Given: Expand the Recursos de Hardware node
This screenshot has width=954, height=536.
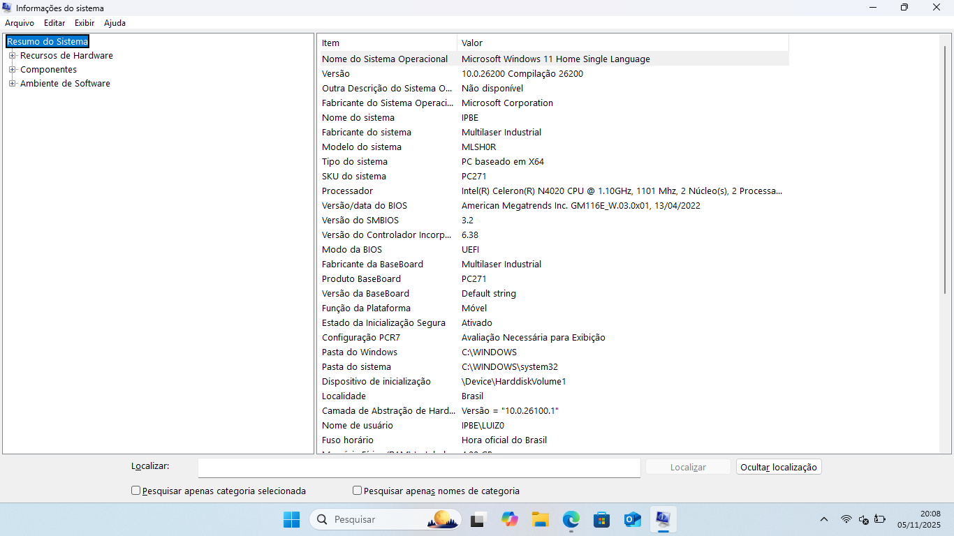Looking at the screenshot, I should pos(12,55).
